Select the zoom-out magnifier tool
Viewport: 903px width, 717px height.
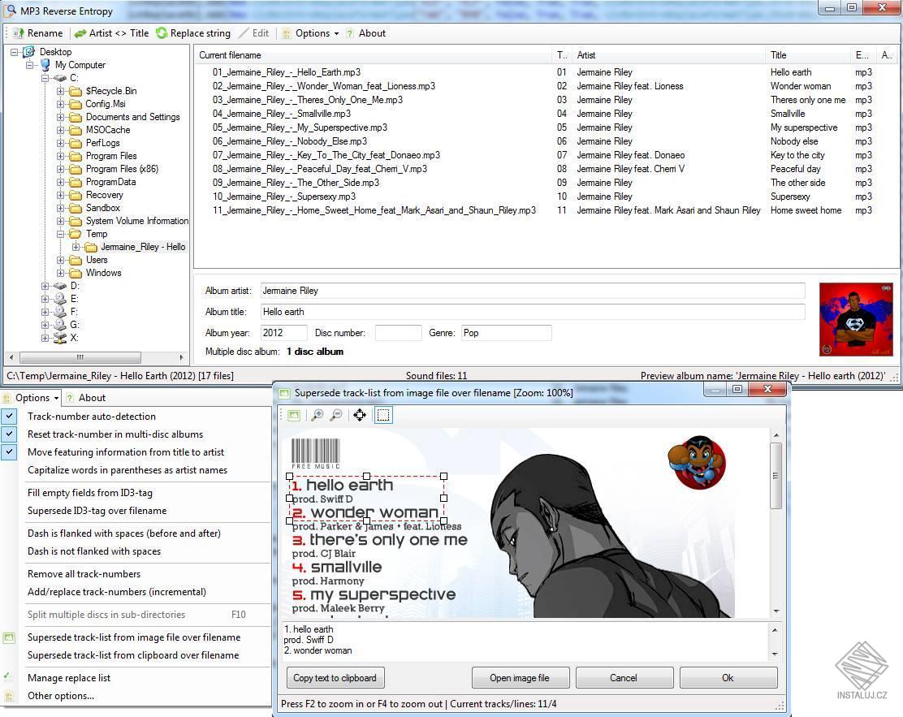coord(336,415)
